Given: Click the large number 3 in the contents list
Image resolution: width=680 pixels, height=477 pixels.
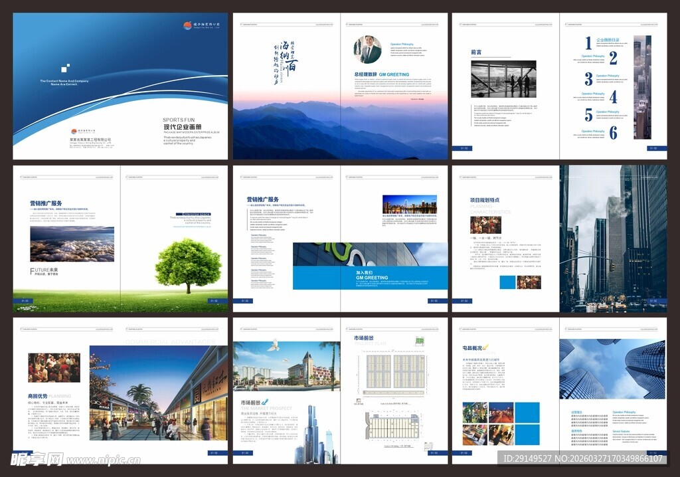Looking at the screenshot, I should (588, 79).
